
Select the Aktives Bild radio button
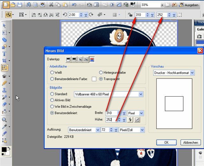[x=52, y=100]
